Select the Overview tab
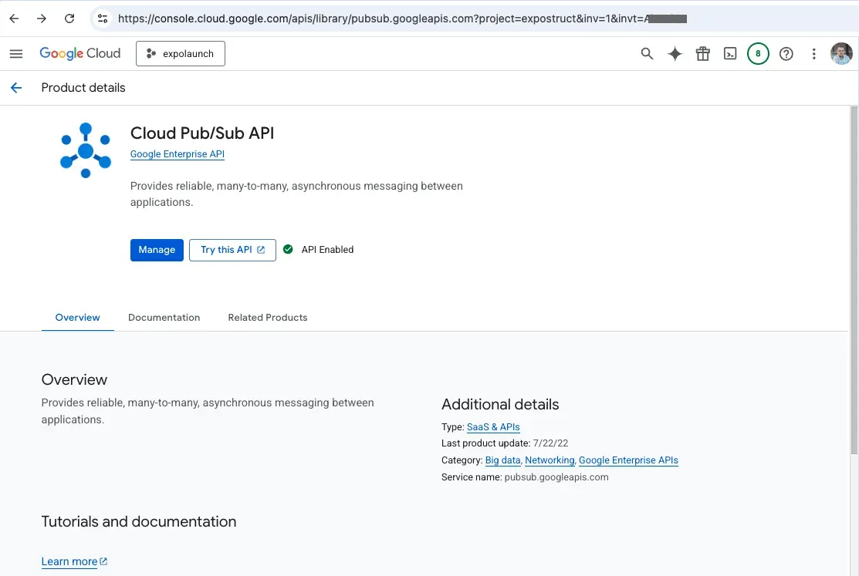 [x=78, y=318]
